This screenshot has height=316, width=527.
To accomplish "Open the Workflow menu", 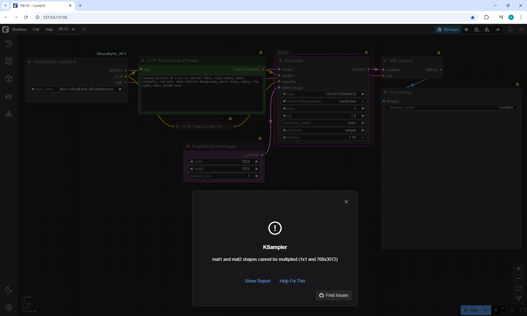I will tap(19, 29).
